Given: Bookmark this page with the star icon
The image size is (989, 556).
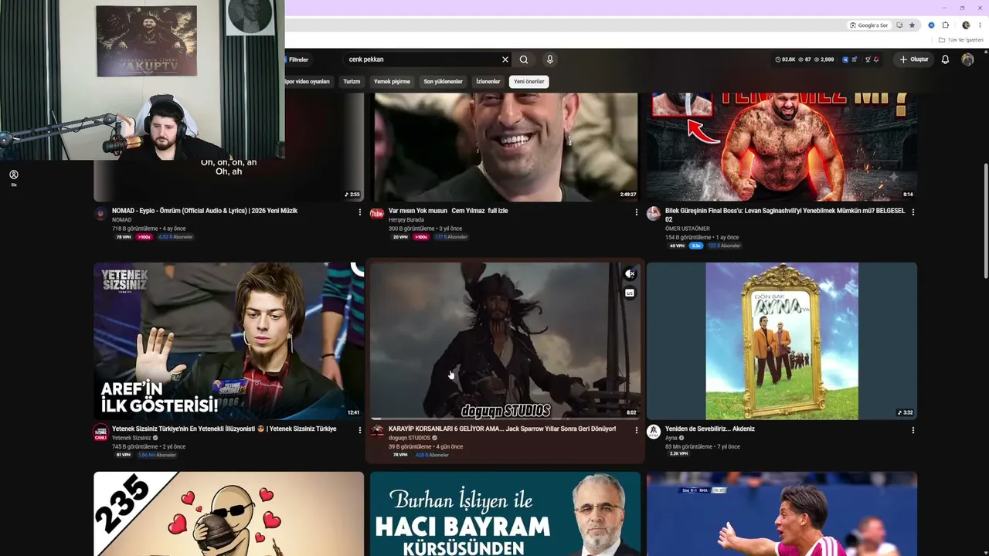Looking at the screenshot, I should (912, 25).
